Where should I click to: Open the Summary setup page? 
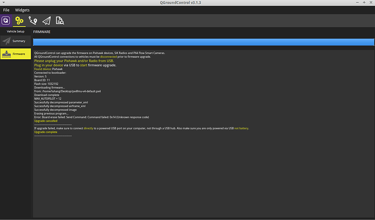(x=16, y=41)
